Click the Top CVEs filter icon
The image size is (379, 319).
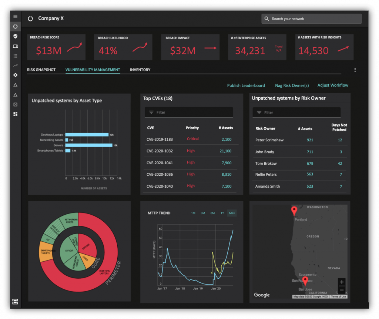click(x=151, y=113)
